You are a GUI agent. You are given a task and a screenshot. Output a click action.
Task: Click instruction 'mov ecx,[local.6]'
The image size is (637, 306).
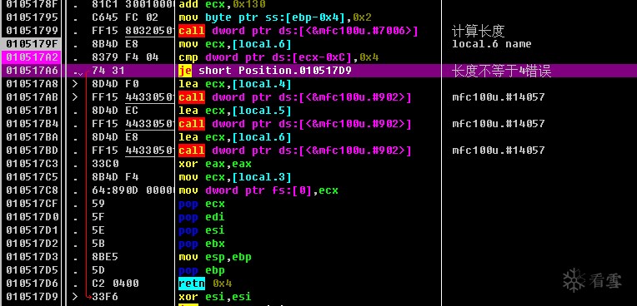(235, 44)
